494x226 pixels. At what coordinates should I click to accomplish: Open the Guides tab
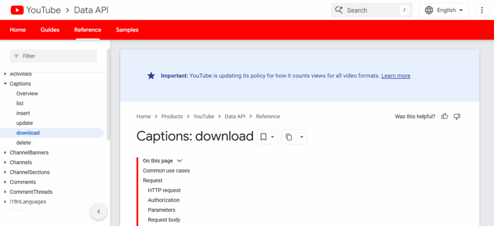pyautogui.click(x=50, y=29)
